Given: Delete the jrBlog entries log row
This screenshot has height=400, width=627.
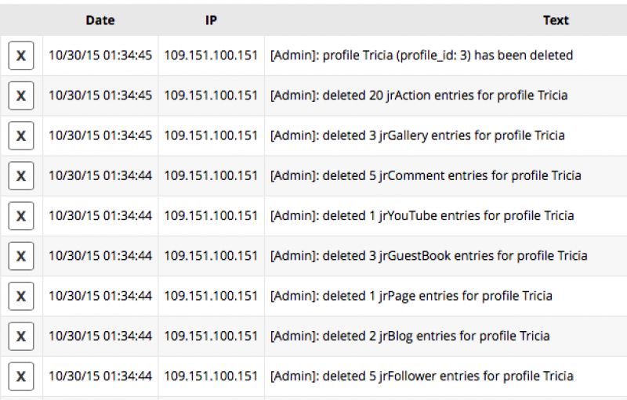Looking at the screenshot, I should click(x=21, y=336).
